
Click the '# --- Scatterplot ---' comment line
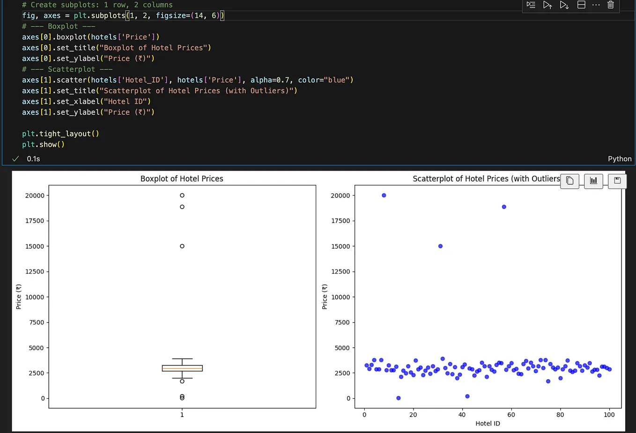click(67, 69)
